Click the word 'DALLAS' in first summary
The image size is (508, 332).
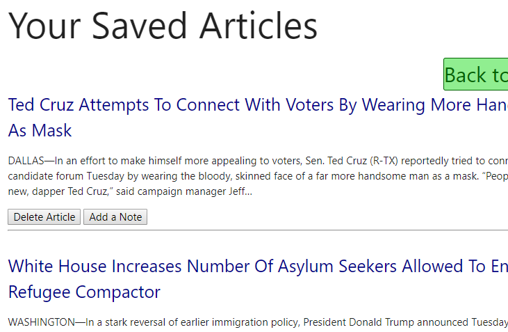point(26,161)
